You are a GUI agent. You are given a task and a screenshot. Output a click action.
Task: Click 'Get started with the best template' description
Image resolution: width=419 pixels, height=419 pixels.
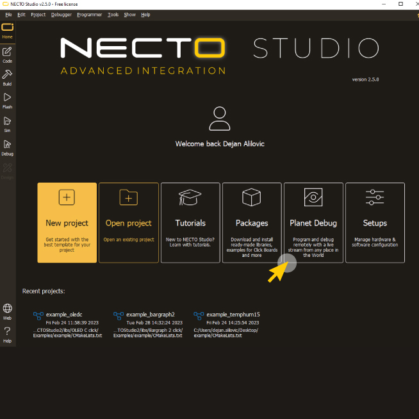click(67, 245)
